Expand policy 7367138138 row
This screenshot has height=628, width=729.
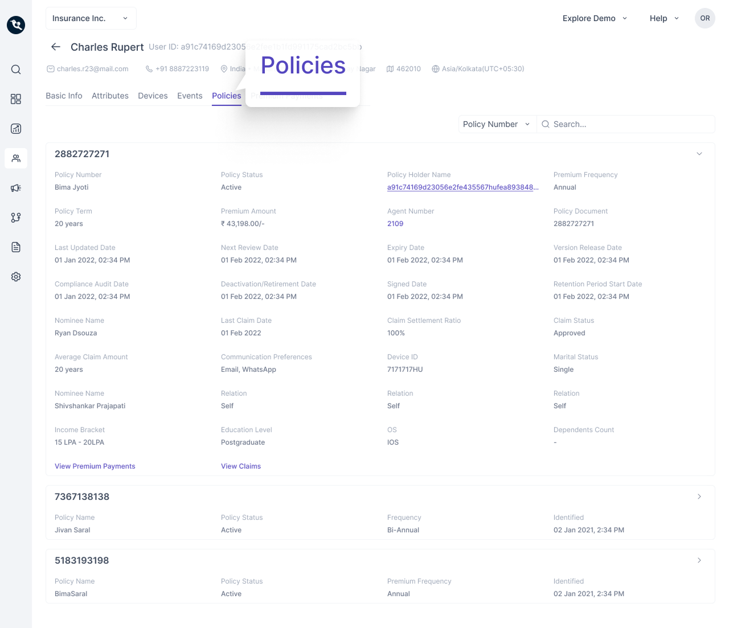click(699, 496)
